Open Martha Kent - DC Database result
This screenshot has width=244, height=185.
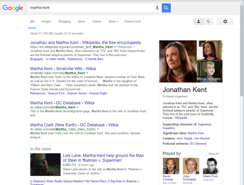click(x=62, y=103)
